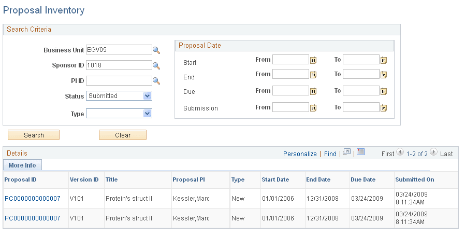Sort by Type column header
Screen dimensions: 465x236
coord(238,179)
